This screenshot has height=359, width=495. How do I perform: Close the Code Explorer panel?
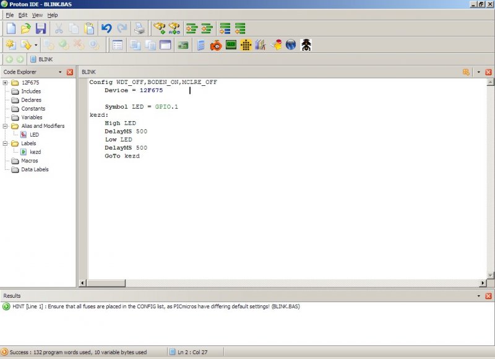point(70,72)
